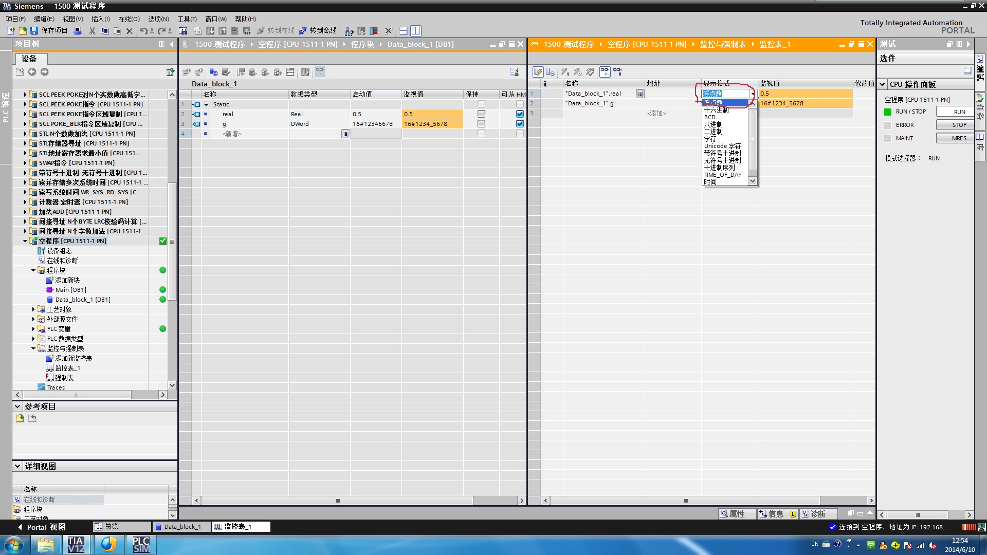The image size is (987, 555).
Task: Collapse the 程序块 folder in project tree
Action: (33, 270)
